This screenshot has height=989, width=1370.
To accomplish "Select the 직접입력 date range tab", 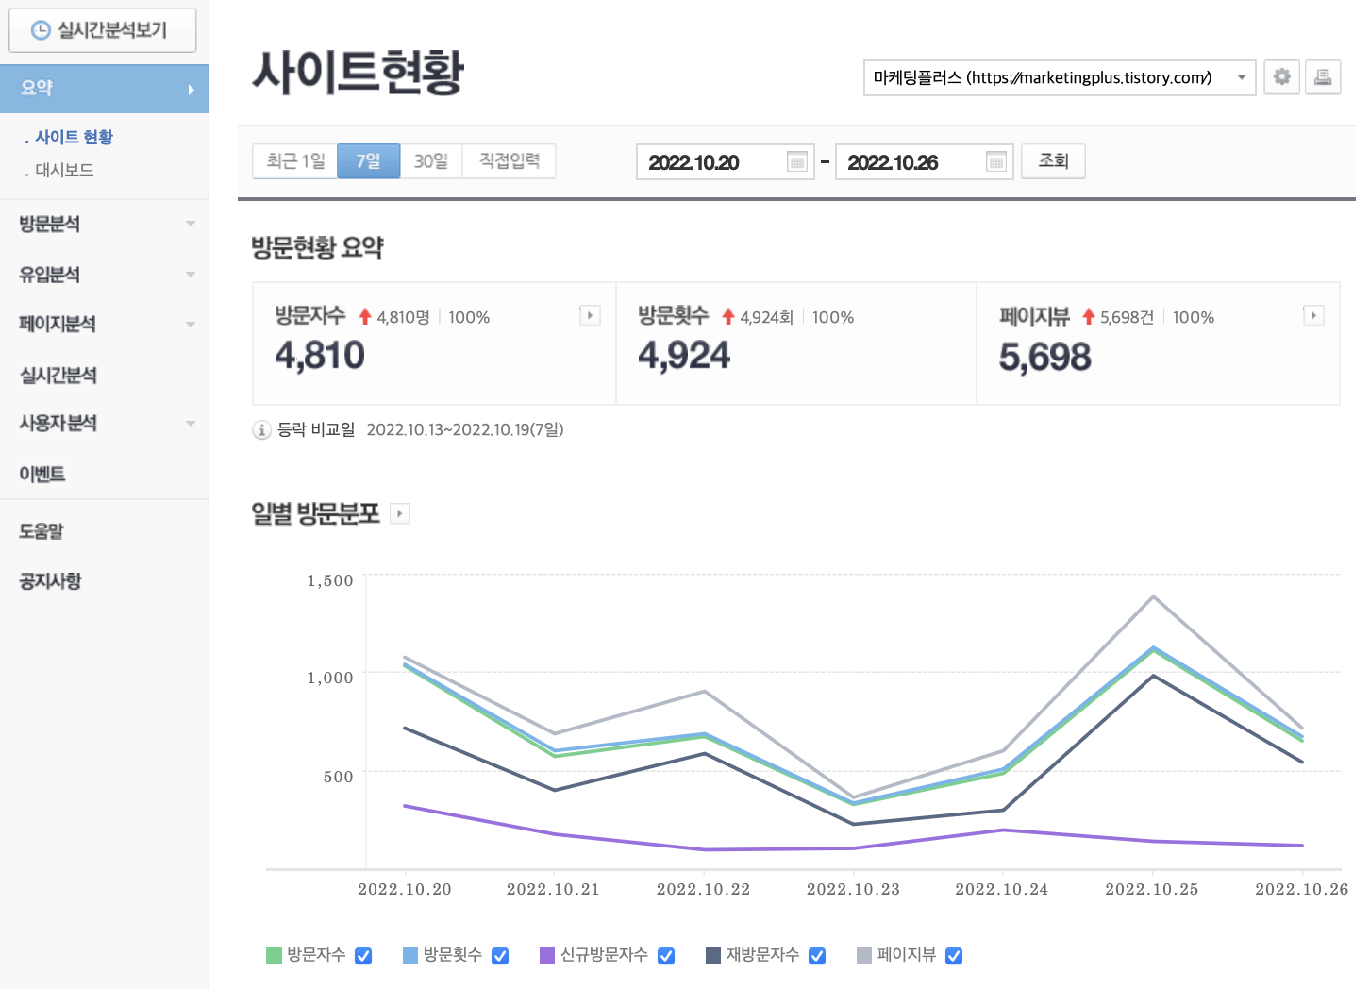I will [x=509, y=160].
